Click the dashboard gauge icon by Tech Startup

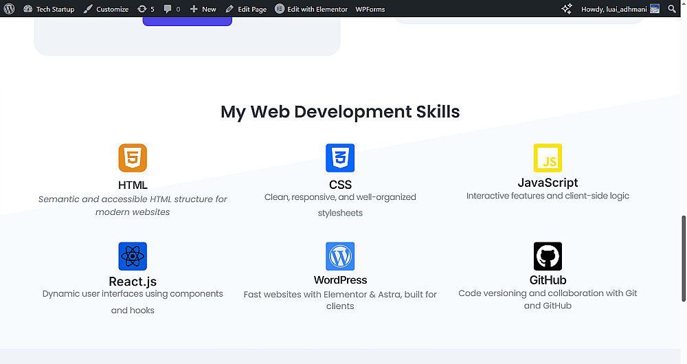point(27,9)
